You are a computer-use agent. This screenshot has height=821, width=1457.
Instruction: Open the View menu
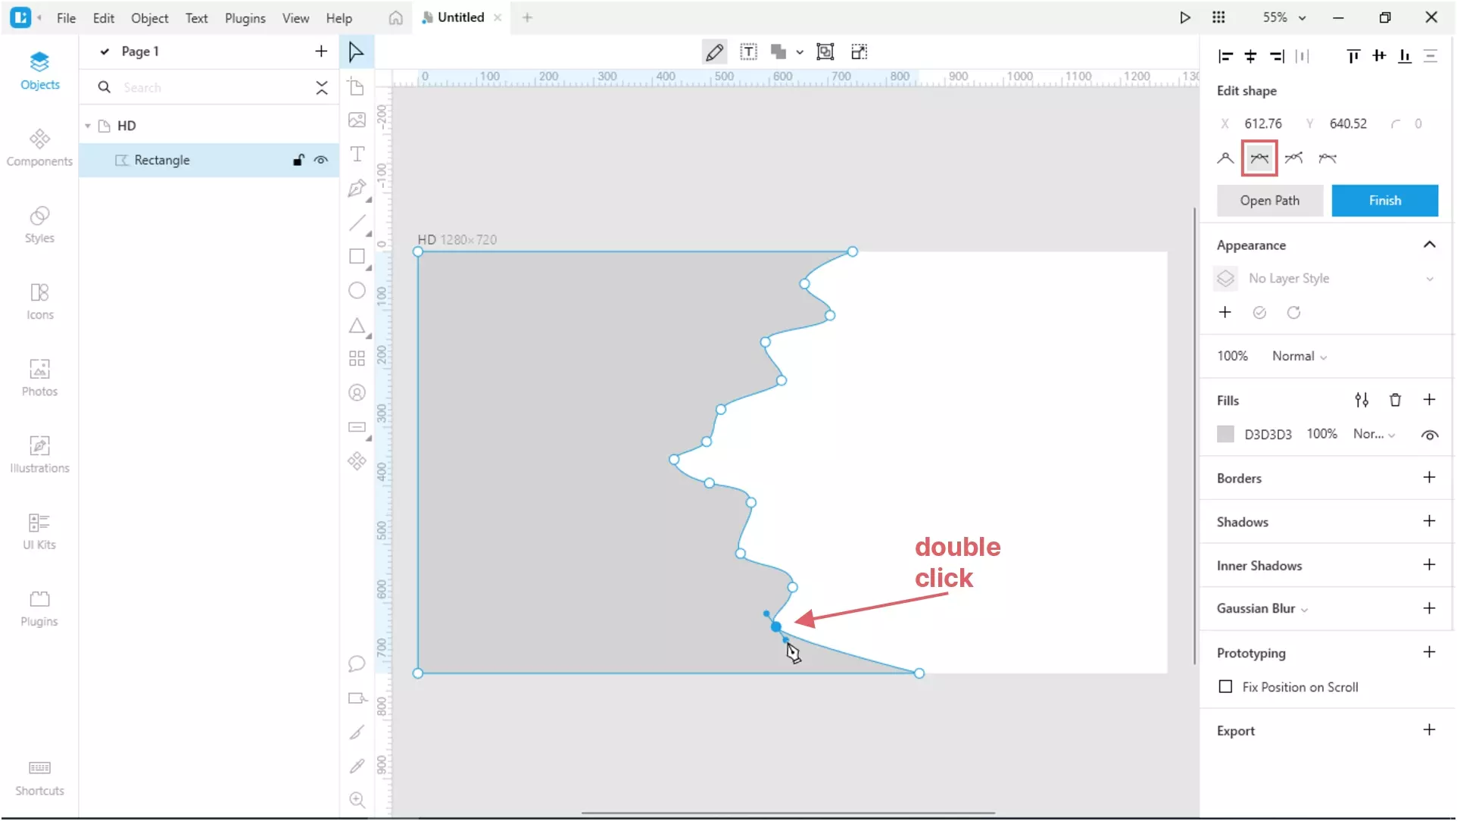(295, 18)
